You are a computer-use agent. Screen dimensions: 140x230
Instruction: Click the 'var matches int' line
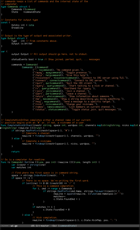[x=21, y=168]
